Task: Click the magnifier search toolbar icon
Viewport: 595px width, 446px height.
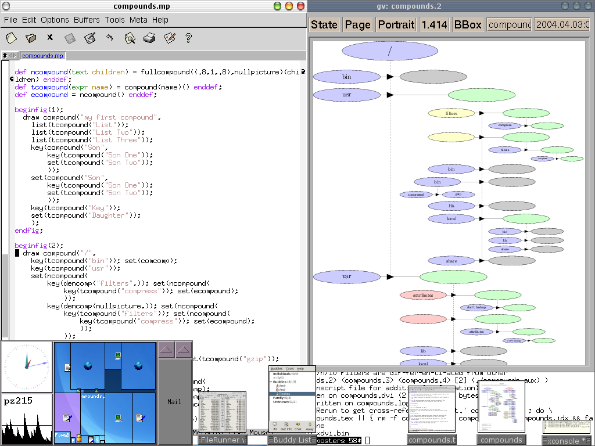Action: point(130,38)
